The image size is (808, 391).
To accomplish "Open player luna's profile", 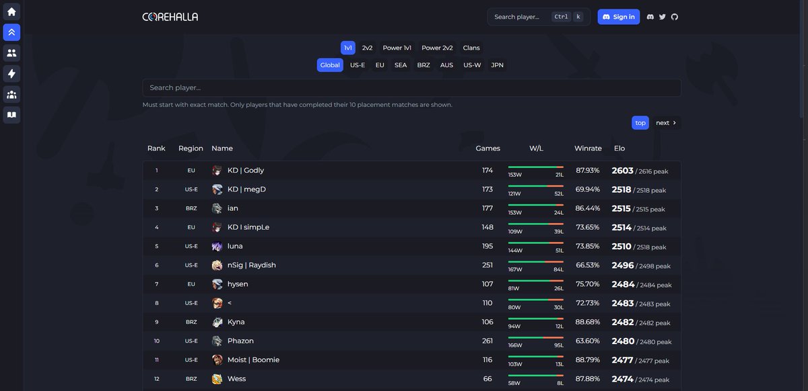I will click(235, 247).
